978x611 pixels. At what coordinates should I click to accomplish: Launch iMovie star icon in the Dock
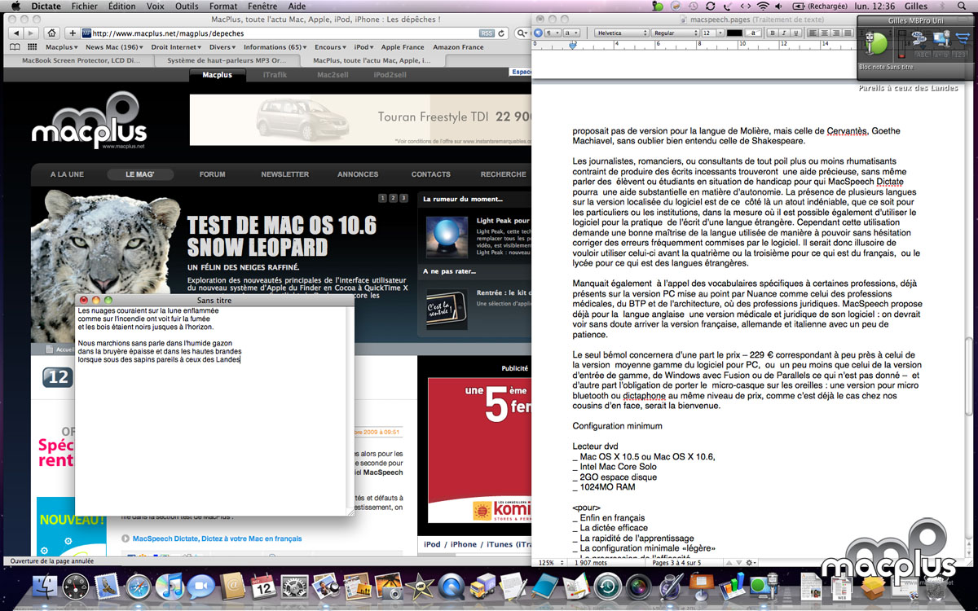coord(420,587)
